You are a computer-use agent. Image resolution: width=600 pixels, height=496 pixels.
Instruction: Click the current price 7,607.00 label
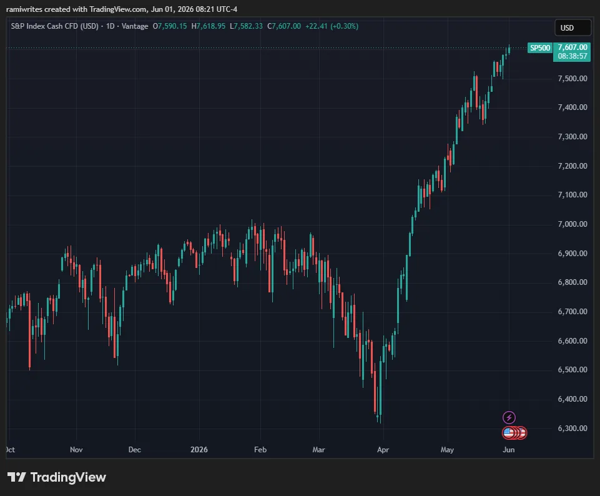573,47
